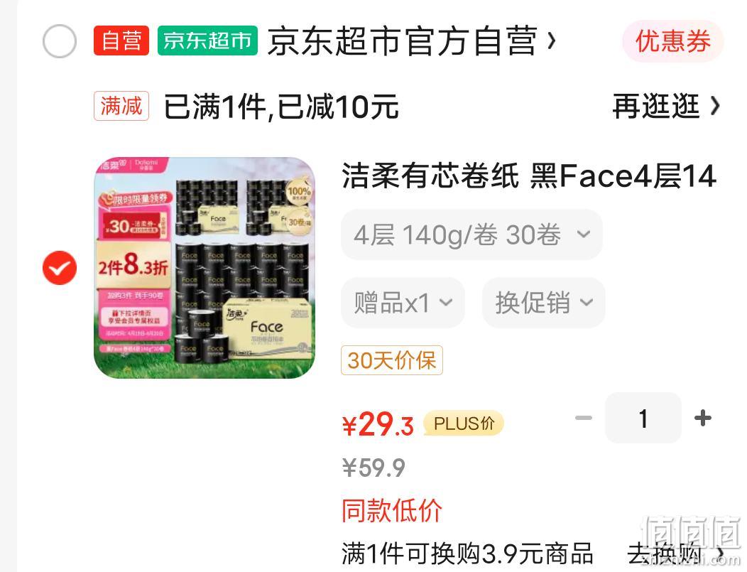Image resolution: width=747 pixels, height=572 pixels.
Task: Select the 京东超市官方自营 store radio circle
Action: [x=60, y=41]
